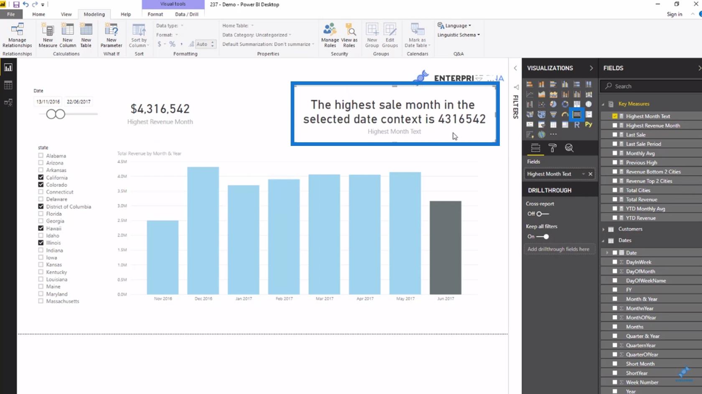702x394 pixels.
Task: Switch to Data view in left sidebar
Action: [x=8, y=85]
